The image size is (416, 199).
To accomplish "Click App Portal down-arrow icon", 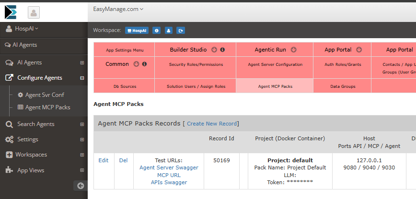I will pos(359,50).
